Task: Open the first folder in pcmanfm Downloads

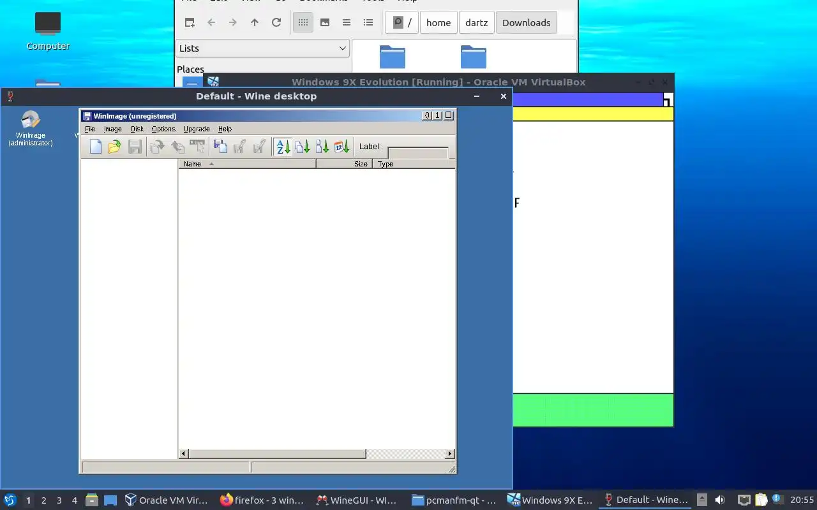Action: point(393,57)
